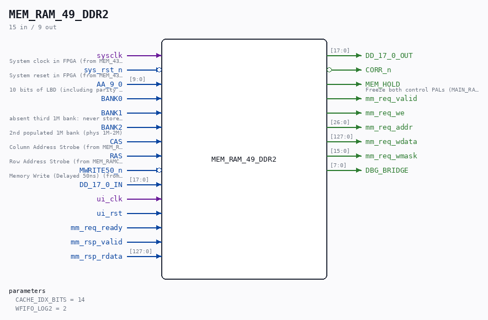The image size is (488, 320).
Task: Click the [127:0] bus width on mm_req_wdata
Action: [x=342, y=136]
